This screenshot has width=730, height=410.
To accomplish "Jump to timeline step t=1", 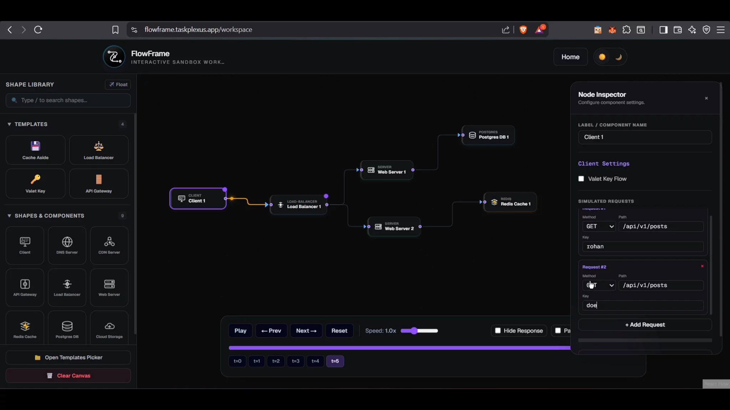I will tap(257, 361).
